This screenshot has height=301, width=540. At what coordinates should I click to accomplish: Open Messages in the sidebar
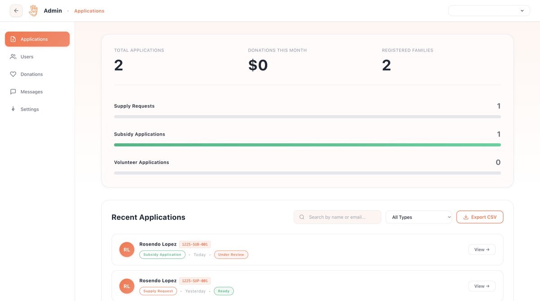(37, 92)
